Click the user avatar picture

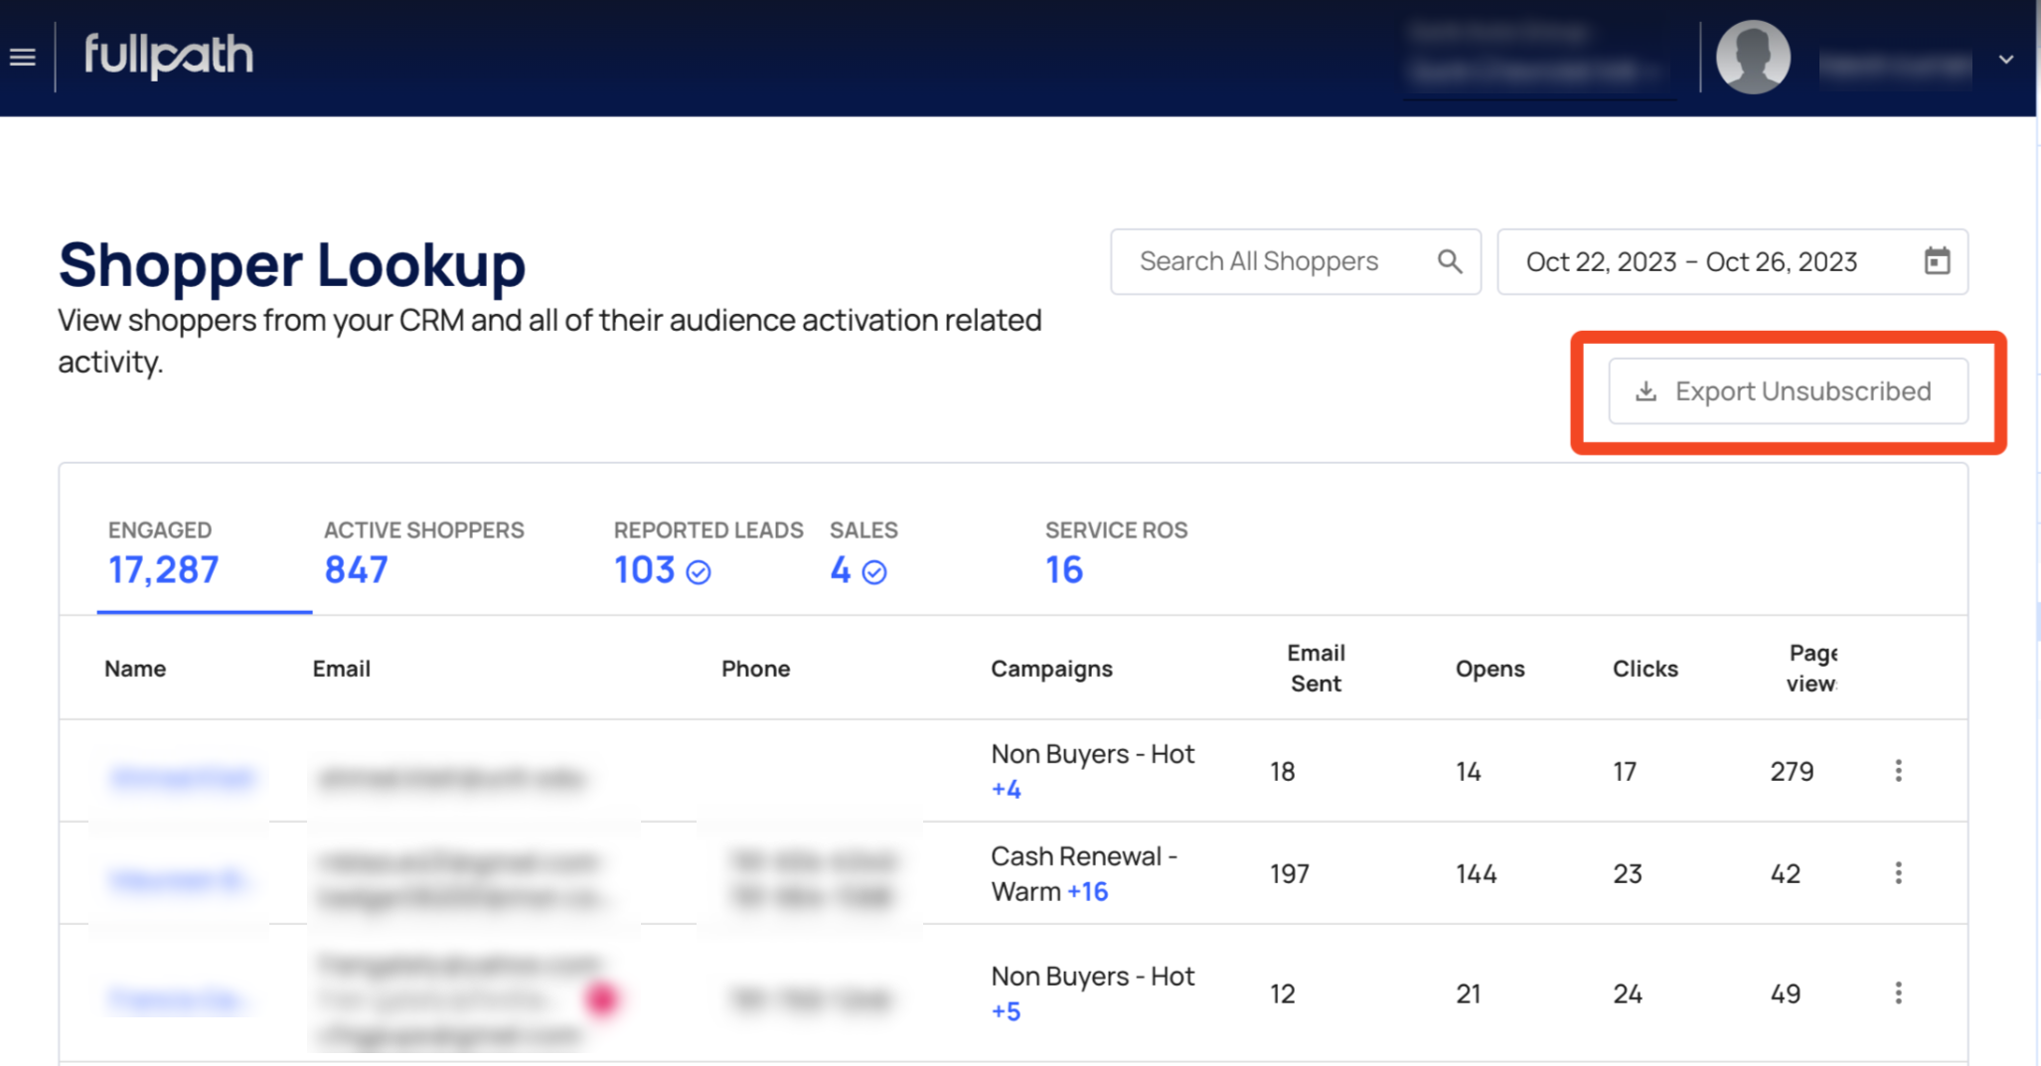click(1753, 58)
